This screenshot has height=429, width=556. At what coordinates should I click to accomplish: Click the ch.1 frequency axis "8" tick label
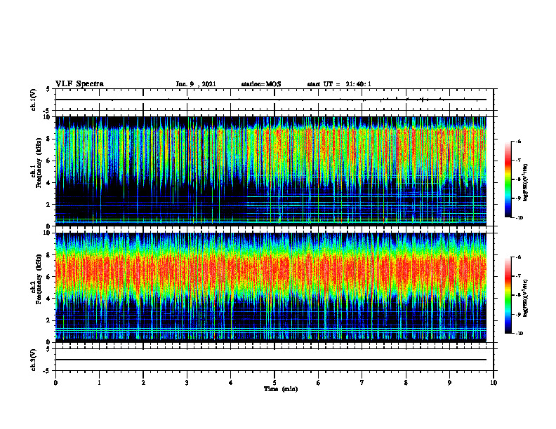coord(49,139)
